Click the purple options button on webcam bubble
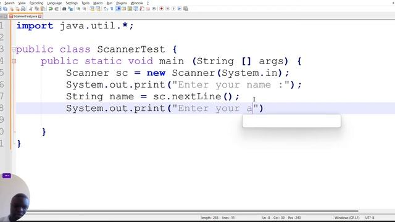The width and height of the screenshot is (395, 222). click(7, 175)
